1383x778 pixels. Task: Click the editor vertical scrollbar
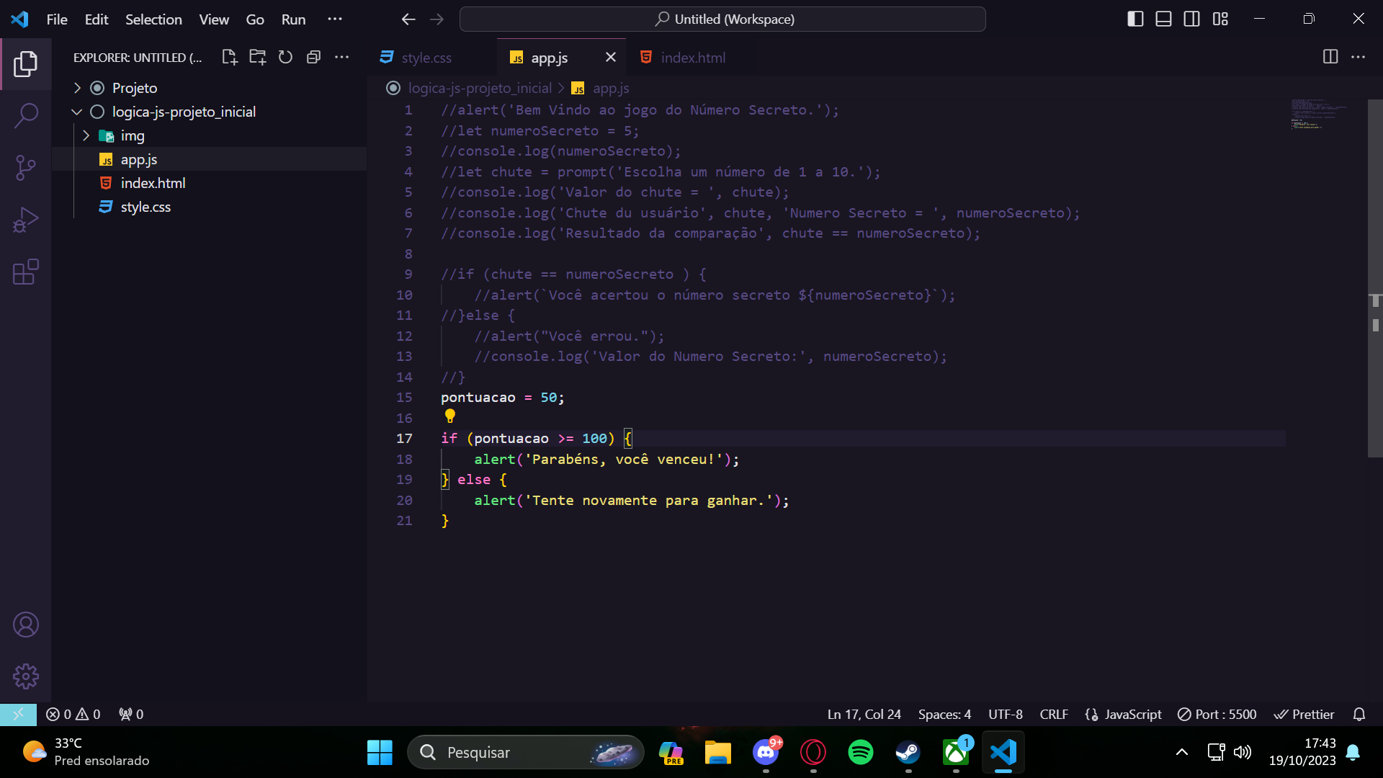click(1375, 278)
